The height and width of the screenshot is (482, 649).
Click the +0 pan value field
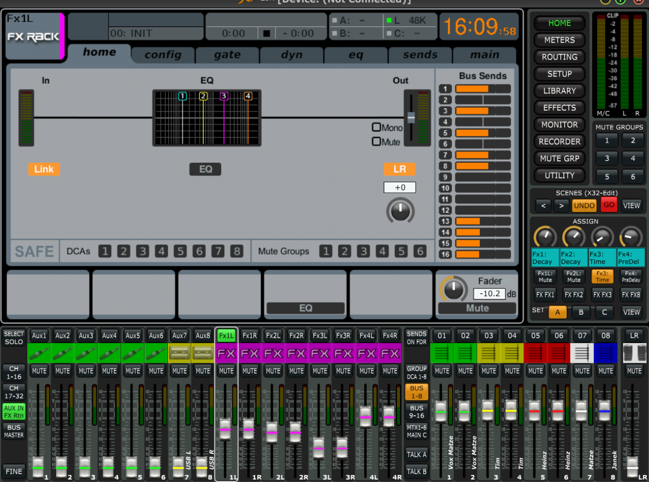[400, 187]
